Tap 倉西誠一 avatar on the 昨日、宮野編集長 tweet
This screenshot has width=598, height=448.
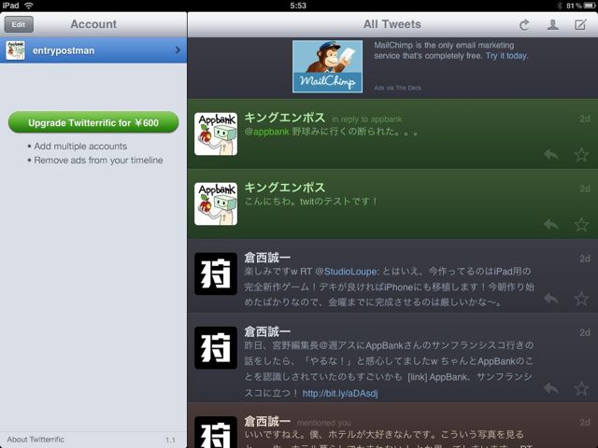click(216, 347)
